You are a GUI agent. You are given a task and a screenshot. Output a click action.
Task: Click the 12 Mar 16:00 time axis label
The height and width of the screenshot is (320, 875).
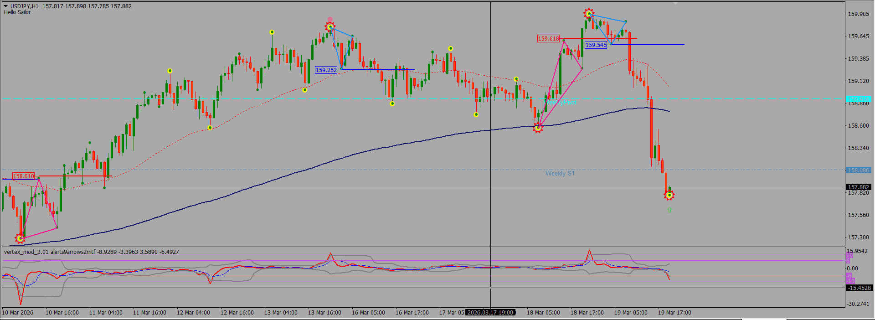click(237, 312)
